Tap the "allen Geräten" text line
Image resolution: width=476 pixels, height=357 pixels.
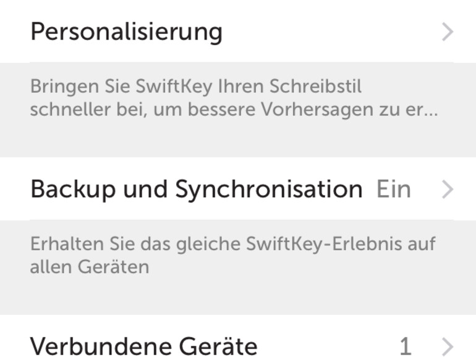click(x=90, y=267)
